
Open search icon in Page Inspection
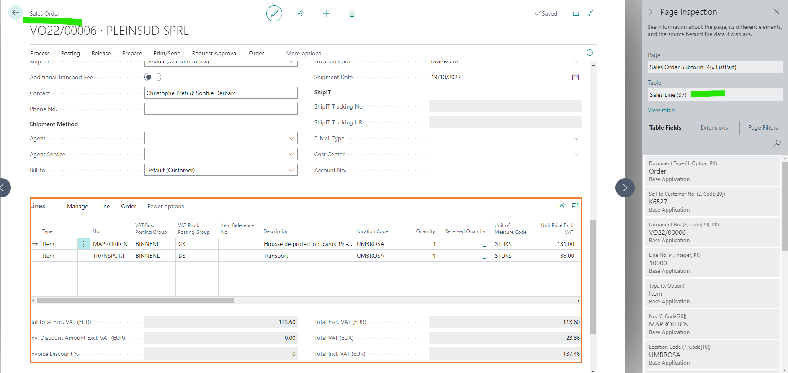click(x=777, y=143)
